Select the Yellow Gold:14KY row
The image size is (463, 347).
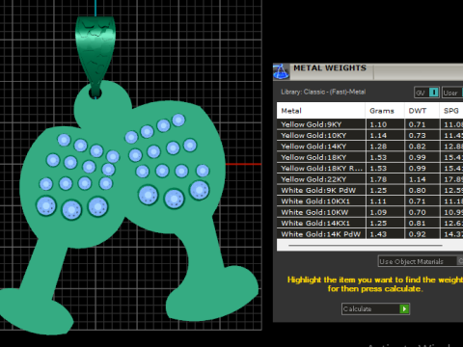click(x=369, y=147)
